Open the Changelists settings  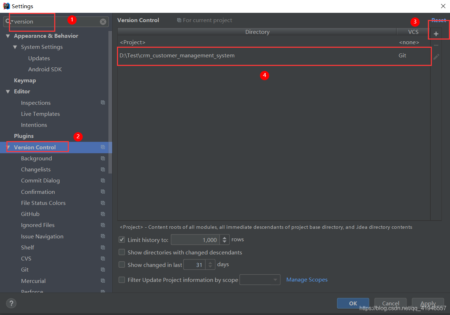click(36, 169)
